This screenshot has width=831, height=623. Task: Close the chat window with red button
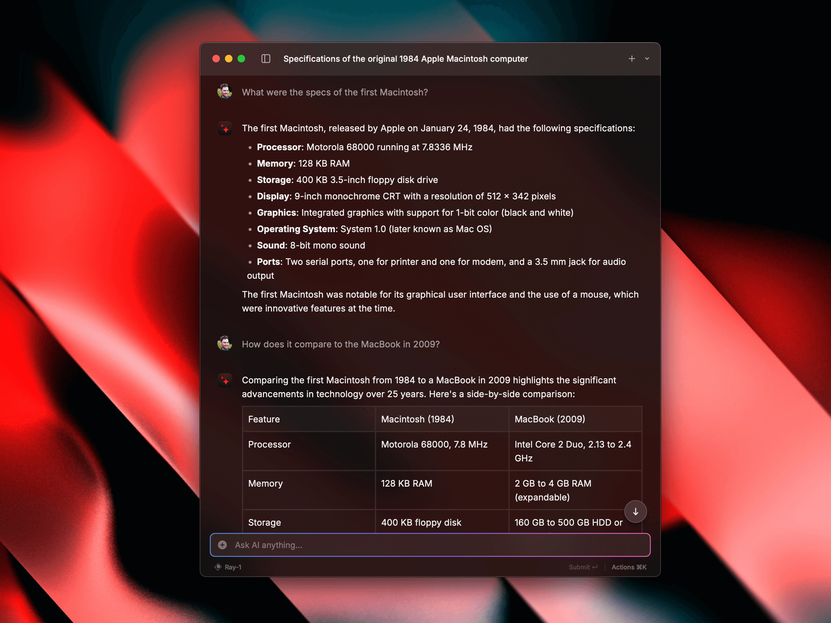click(216, 59)
